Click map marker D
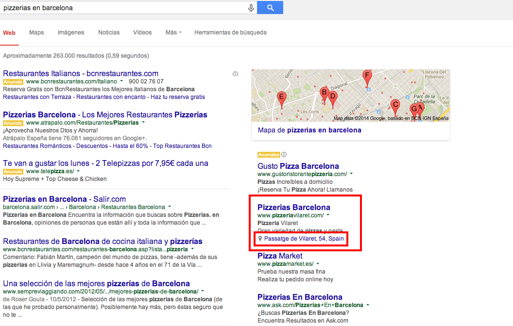The width and height of the screenshot is (513, 326). (333, 98)
